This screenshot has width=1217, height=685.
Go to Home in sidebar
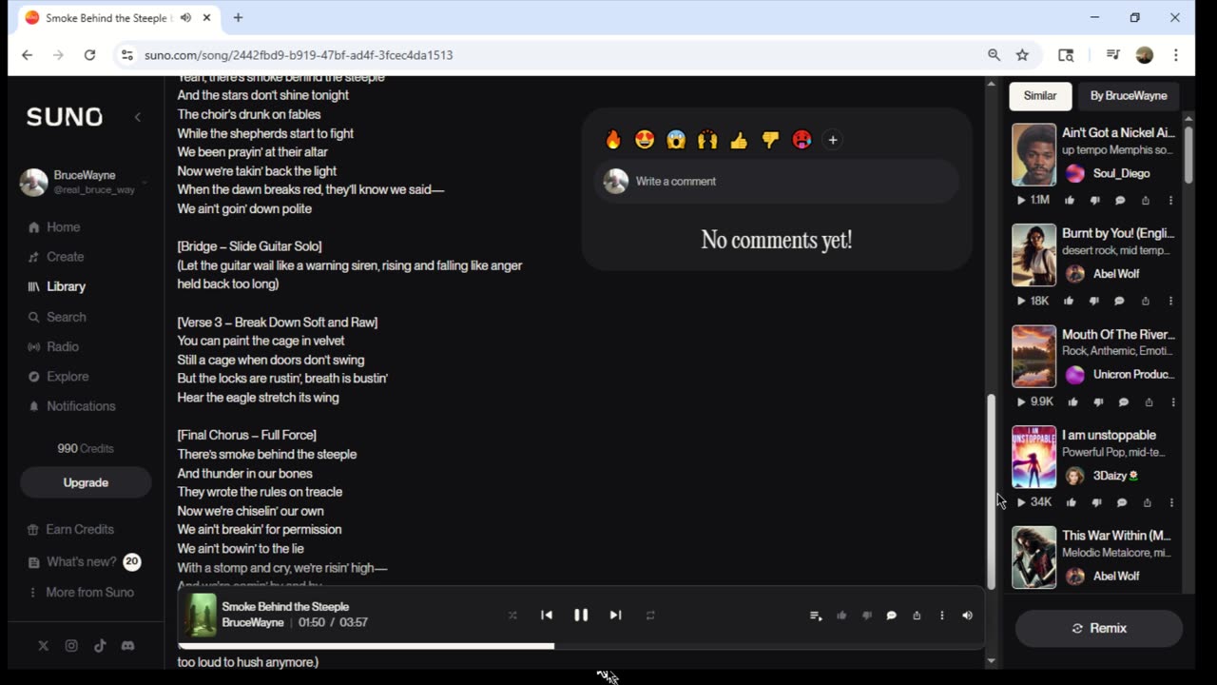(54, 227)
